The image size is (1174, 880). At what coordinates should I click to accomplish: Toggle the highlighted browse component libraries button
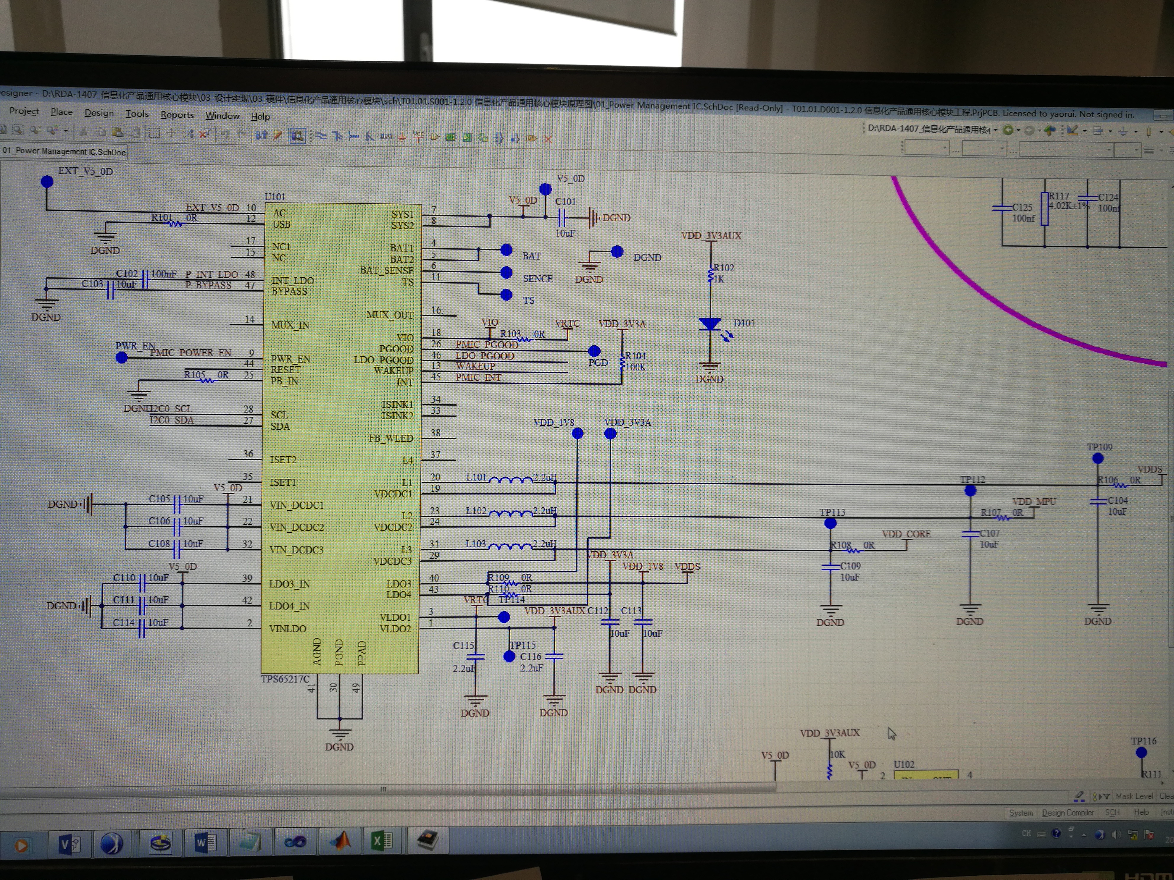(297, 136)
